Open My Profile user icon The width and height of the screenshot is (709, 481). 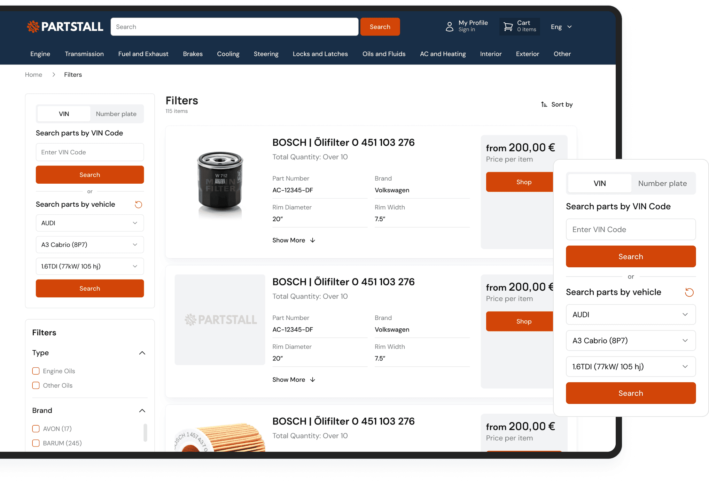click(x=450, y=26)
